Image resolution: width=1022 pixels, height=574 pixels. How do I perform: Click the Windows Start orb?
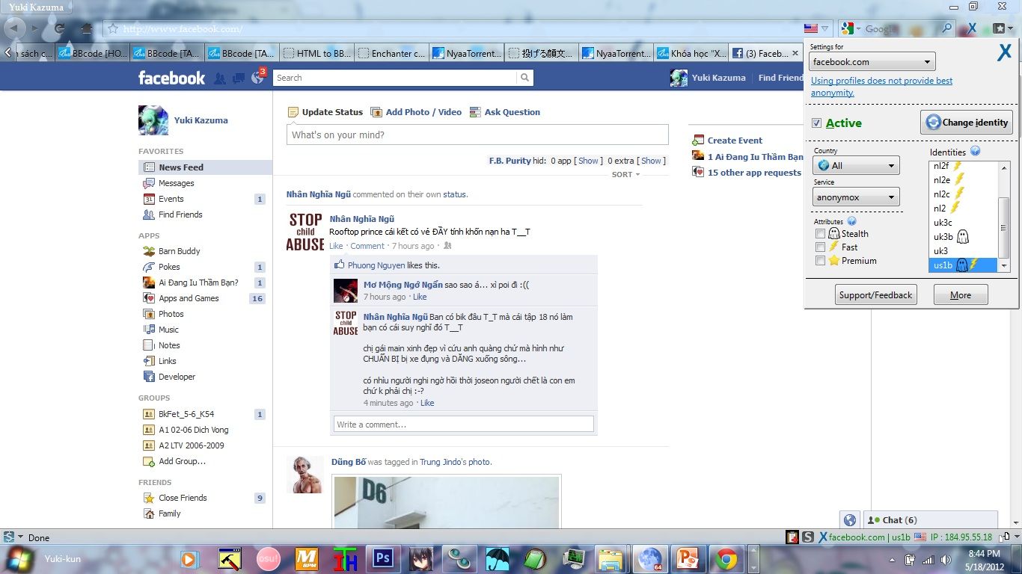click(x=19, y=558)
